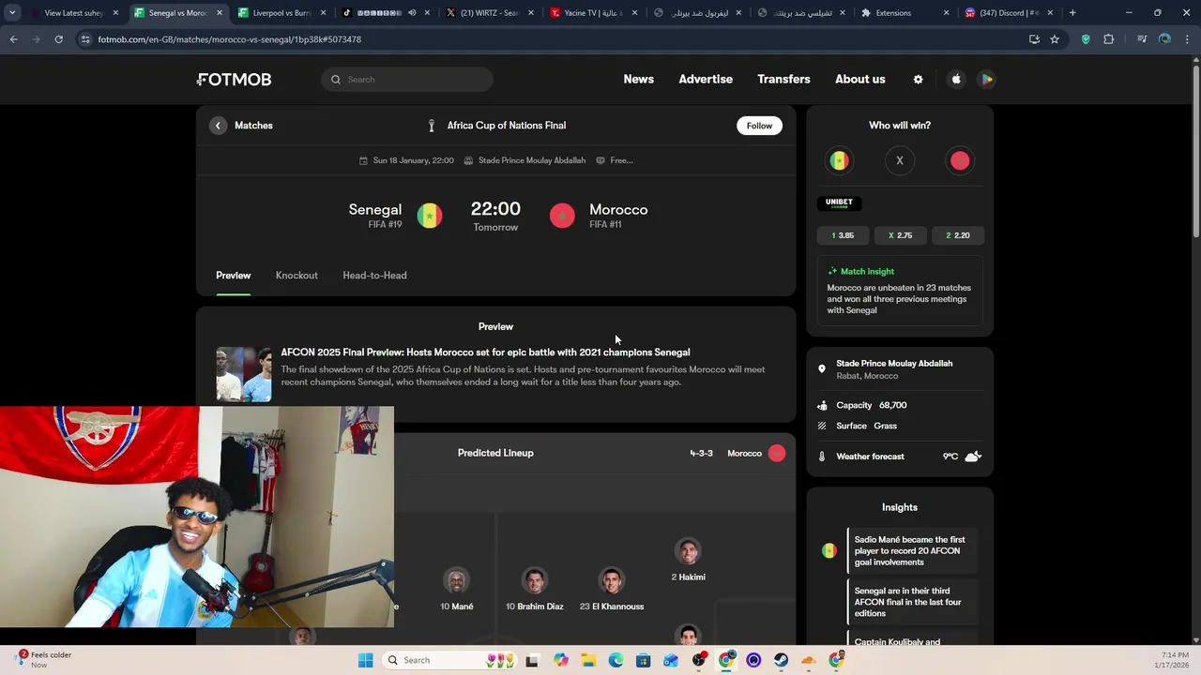This screenshot has height=675, width=1201.
Task: Follow this match
Action: pos(759,126)
